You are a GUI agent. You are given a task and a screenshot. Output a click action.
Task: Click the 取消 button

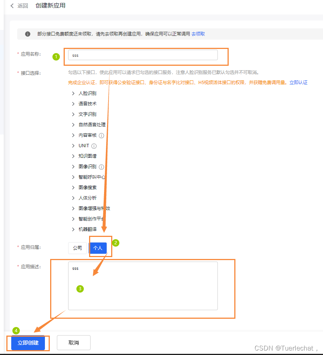[73, 343]
